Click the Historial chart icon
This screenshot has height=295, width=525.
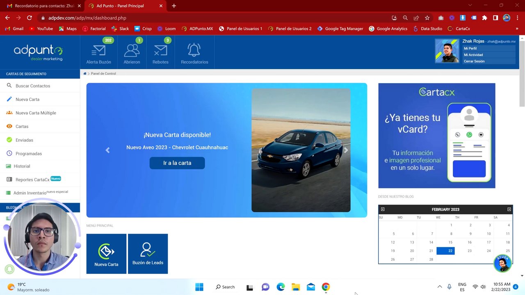coord(9,166)
